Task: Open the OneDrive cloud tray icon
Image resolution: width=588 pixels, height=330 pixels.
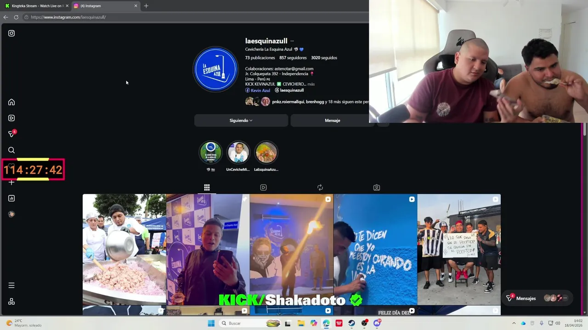Action: 523,323
